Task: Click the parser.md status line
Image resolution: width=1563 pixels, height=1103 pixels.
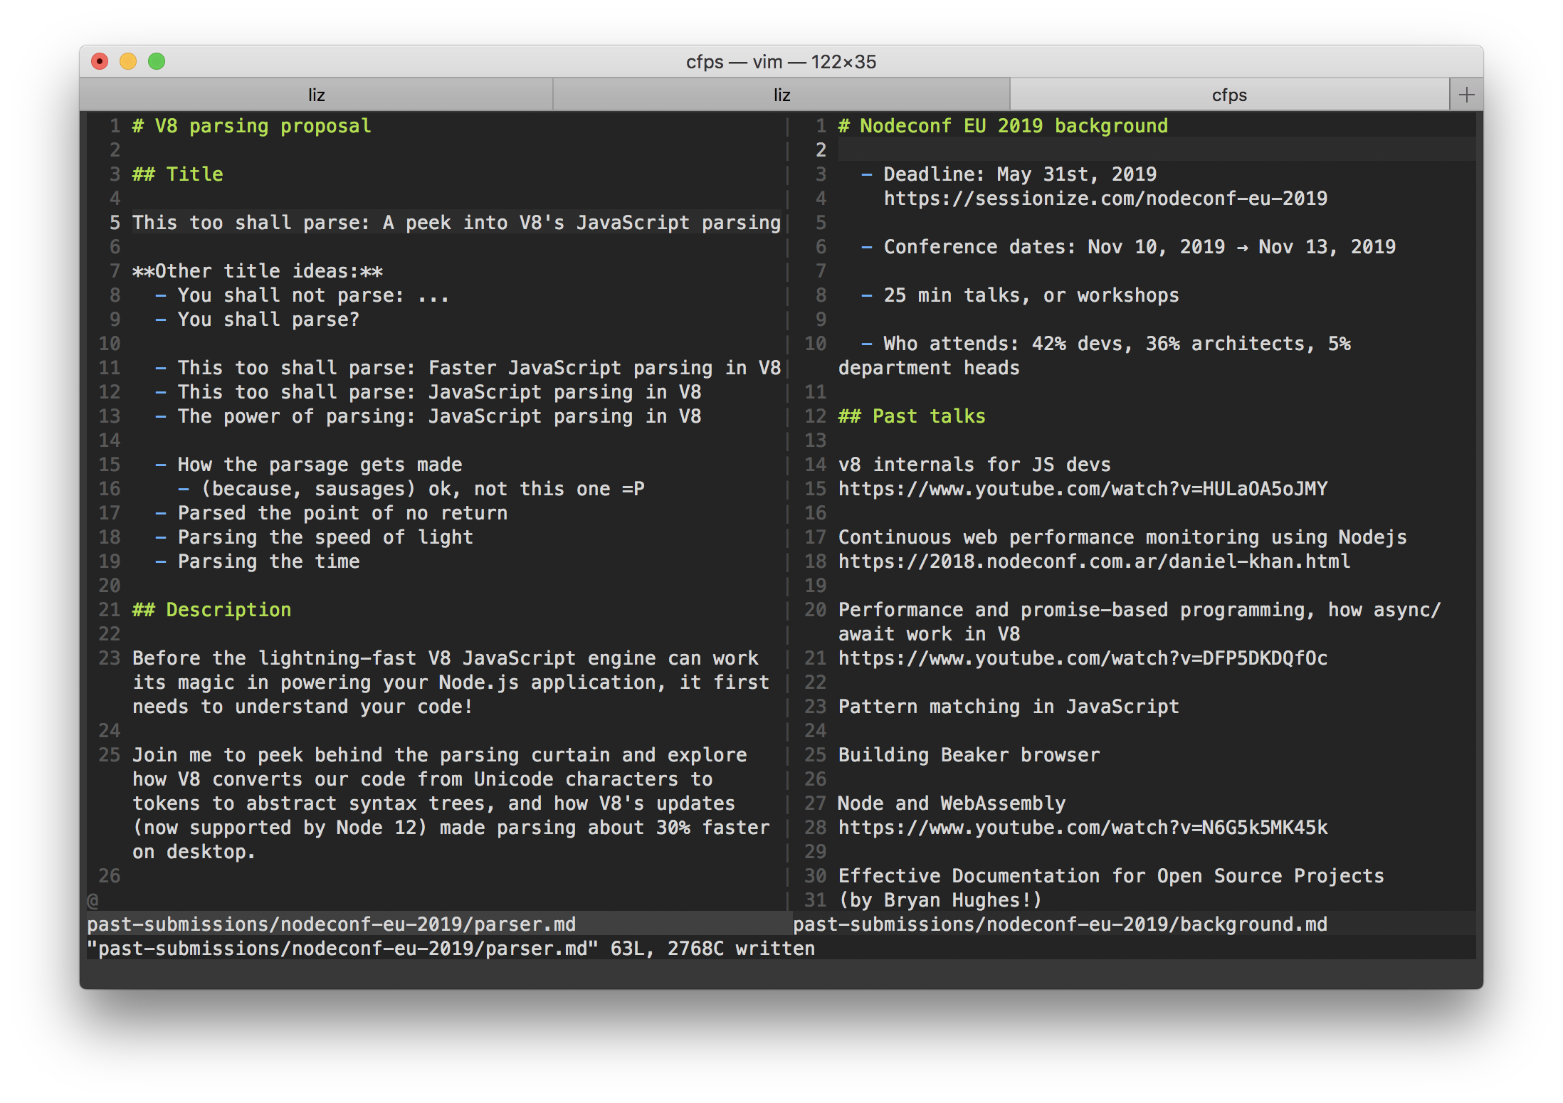Action: coord(331,924)
